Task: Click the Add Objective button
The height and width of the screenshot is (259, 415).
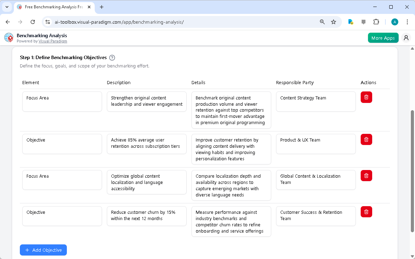Action: point(43,250)
